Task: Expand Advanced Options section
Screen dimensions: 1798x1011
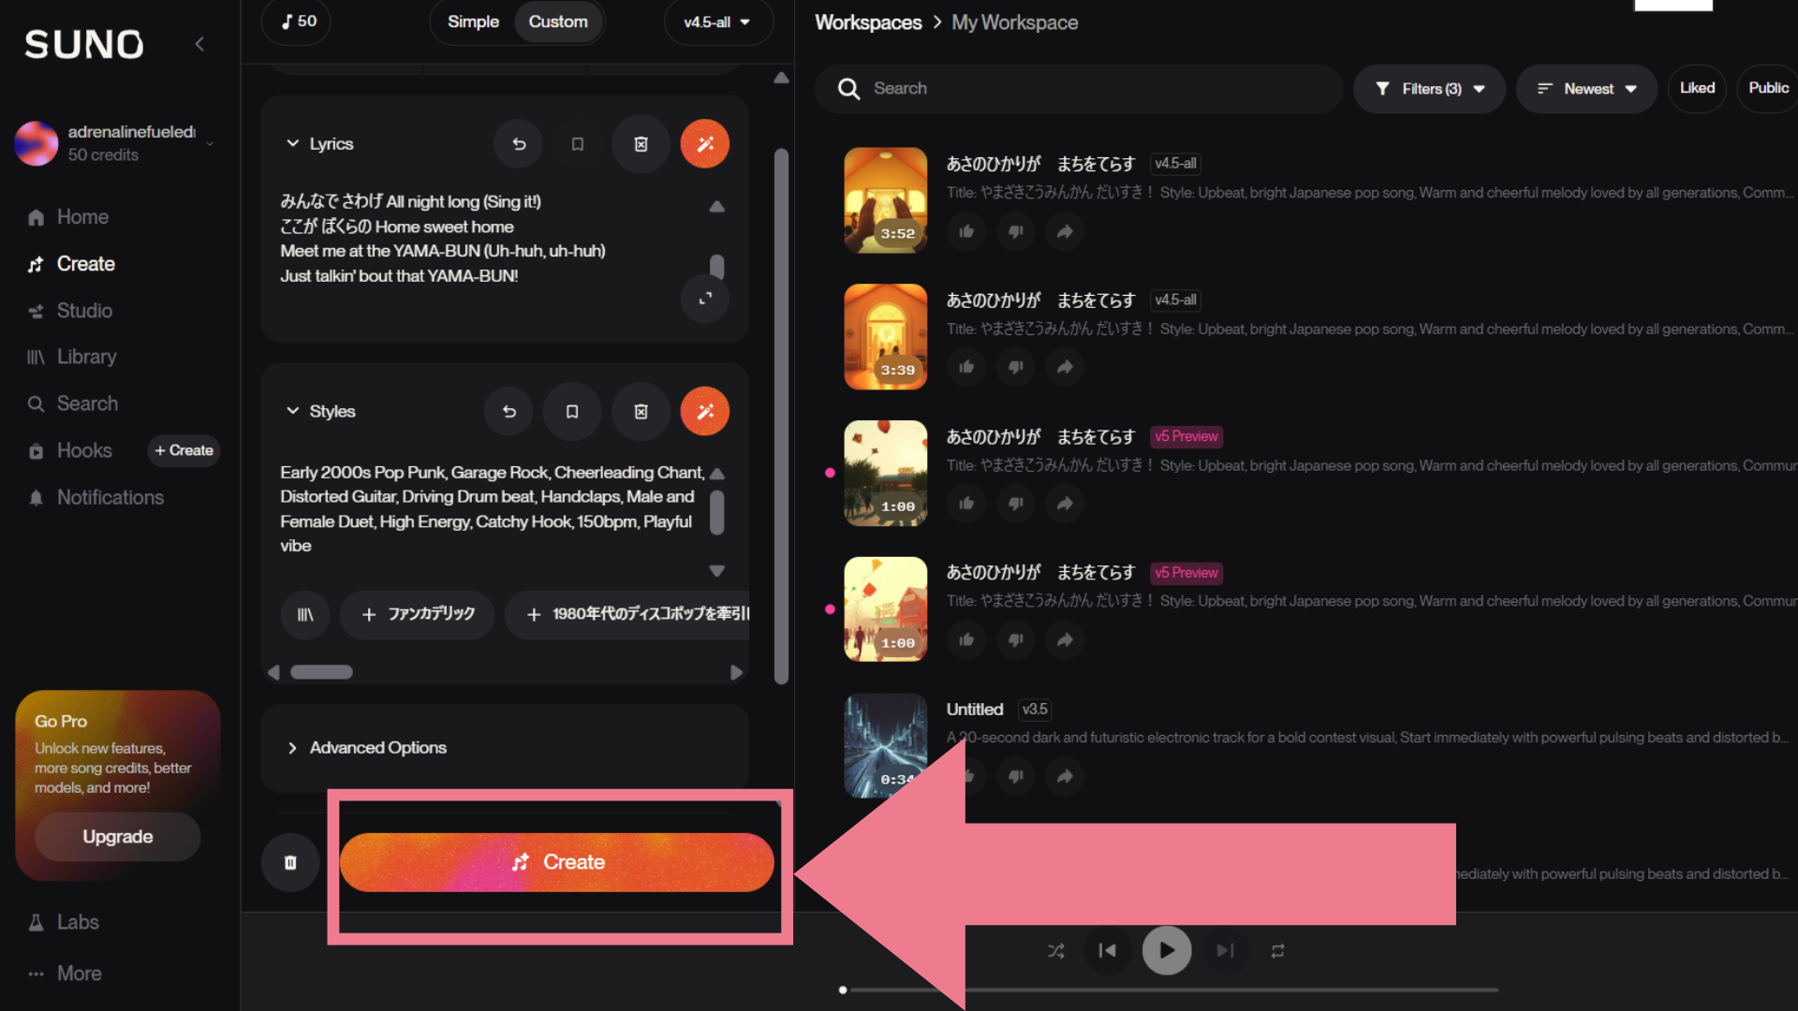Action: (x=378, y=748)
